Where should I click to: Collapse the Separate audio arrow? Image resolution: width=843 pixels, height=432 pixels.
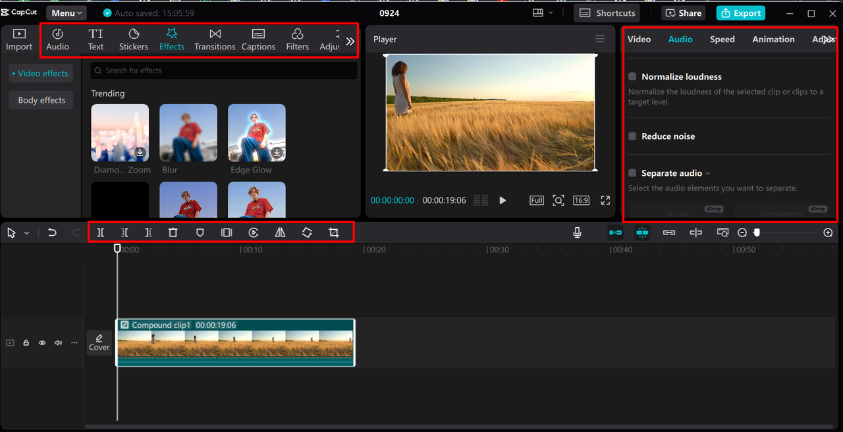(707, 173)
